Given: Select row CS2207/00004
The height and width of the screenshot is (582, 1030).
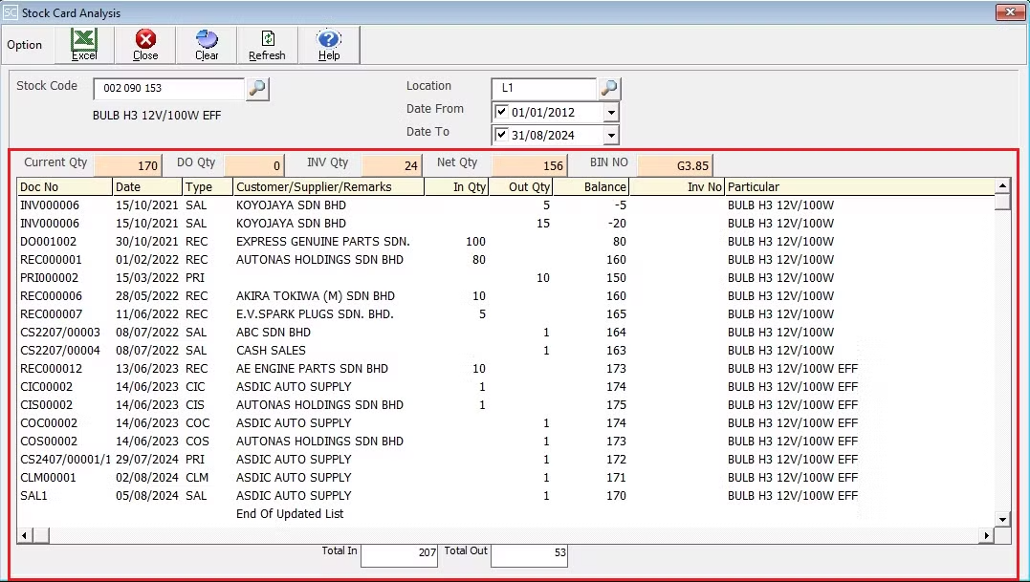Looking at the screenshot, I should point(507,351).
